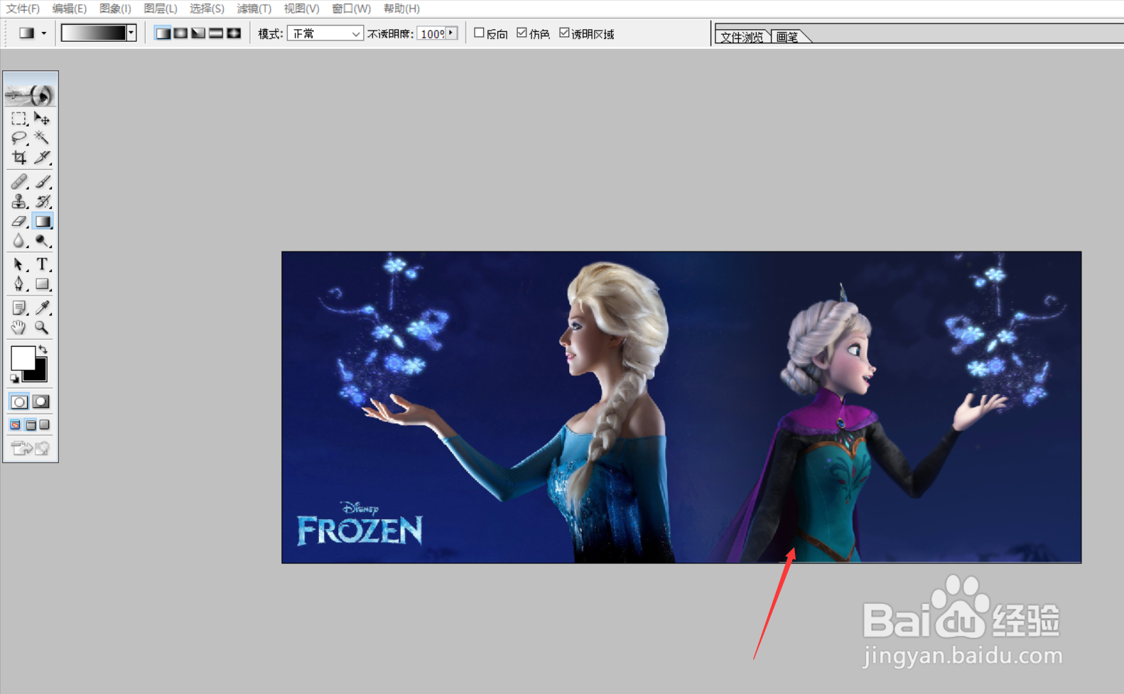
Task: Switch to the 画笔 tab
Action: (x=787, y=37)
